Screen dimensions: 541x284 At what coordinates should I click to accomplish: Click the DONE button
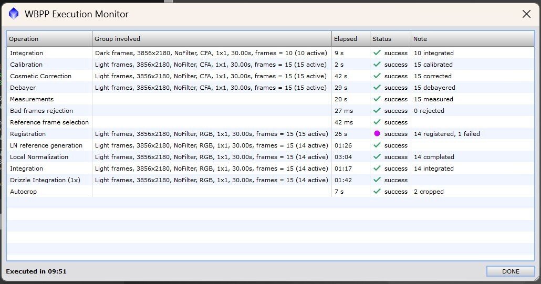(511, 271)
